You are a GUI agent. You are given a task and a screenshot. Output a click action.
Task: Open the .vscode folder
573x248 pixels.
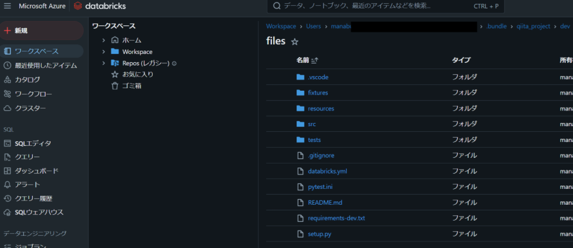(318, 77)
